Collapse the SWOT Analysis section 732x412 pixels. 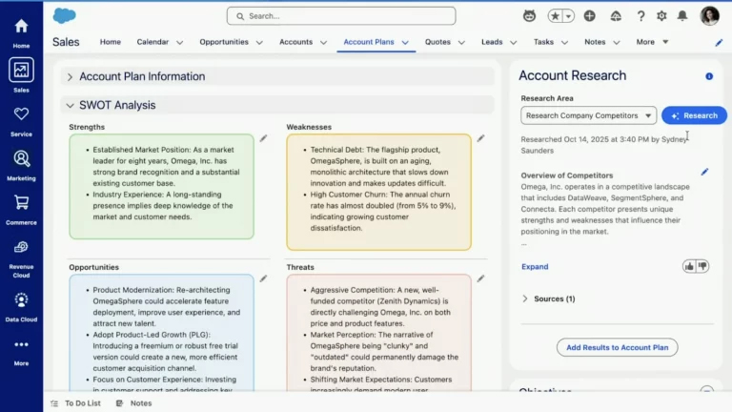[69, 106]
